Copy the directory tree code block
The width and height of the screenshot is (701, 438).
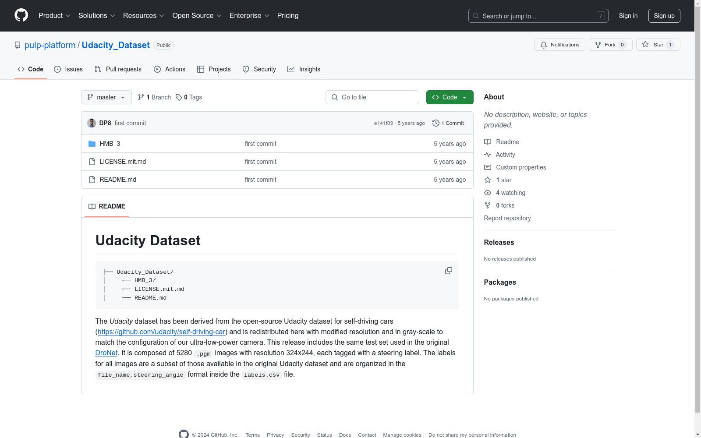pyautogui.click(x=449, y=271)
